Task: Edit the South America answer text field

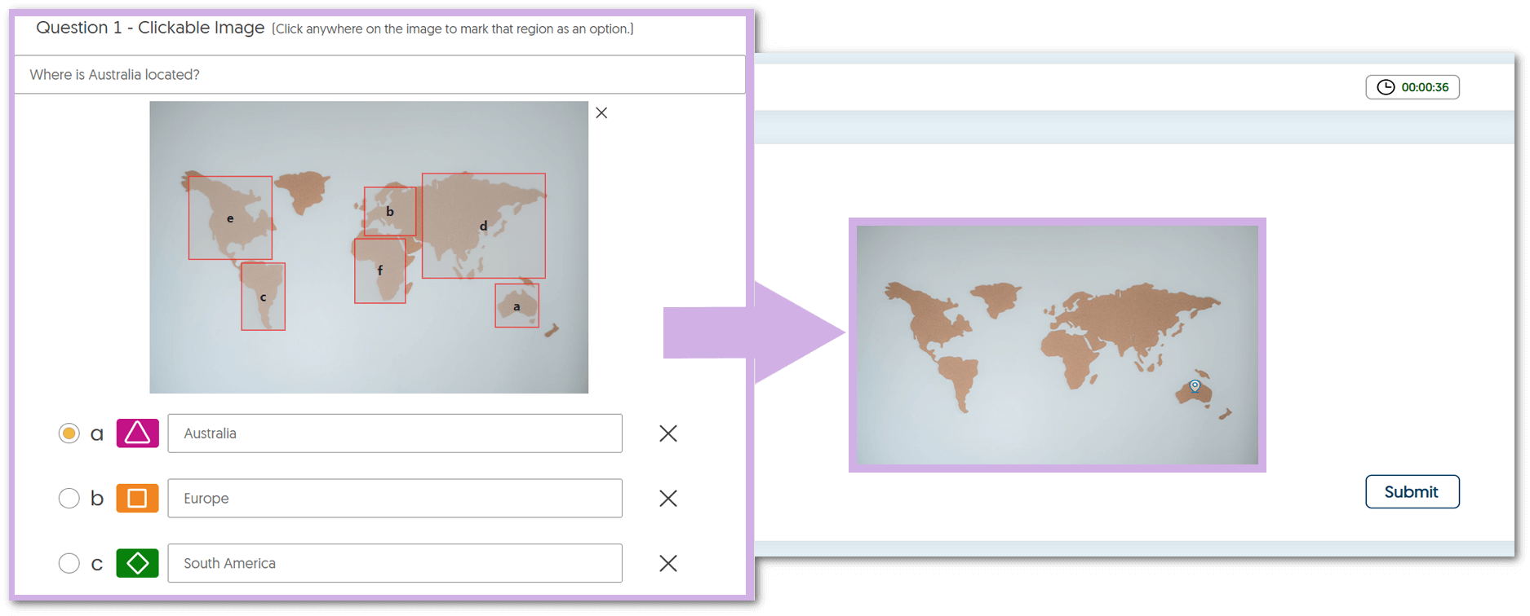Action: (394, 563)
